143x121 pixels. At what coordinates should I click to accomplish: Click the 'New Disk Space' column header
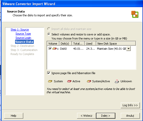[x=116, y=43]
